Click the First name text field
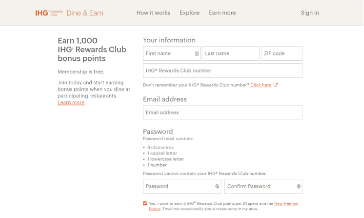Screen dimensions: 364x218 pos(167,54)
